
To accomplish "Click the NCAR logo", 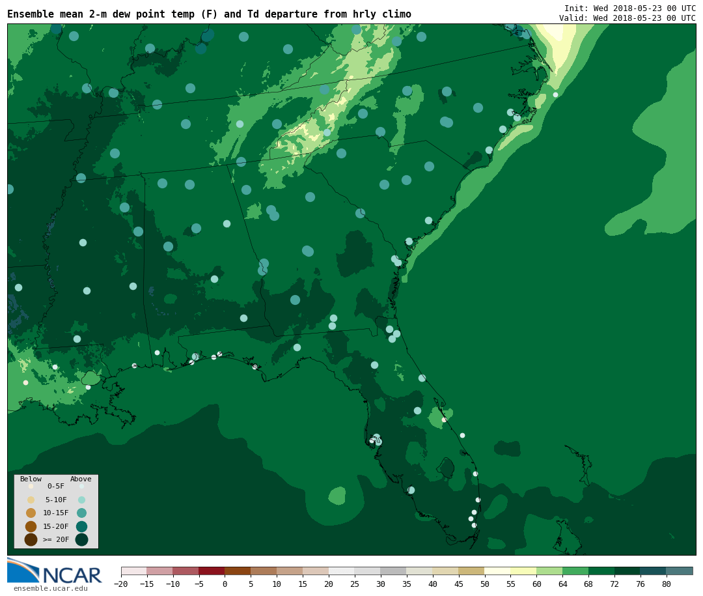I will [55, 571].
